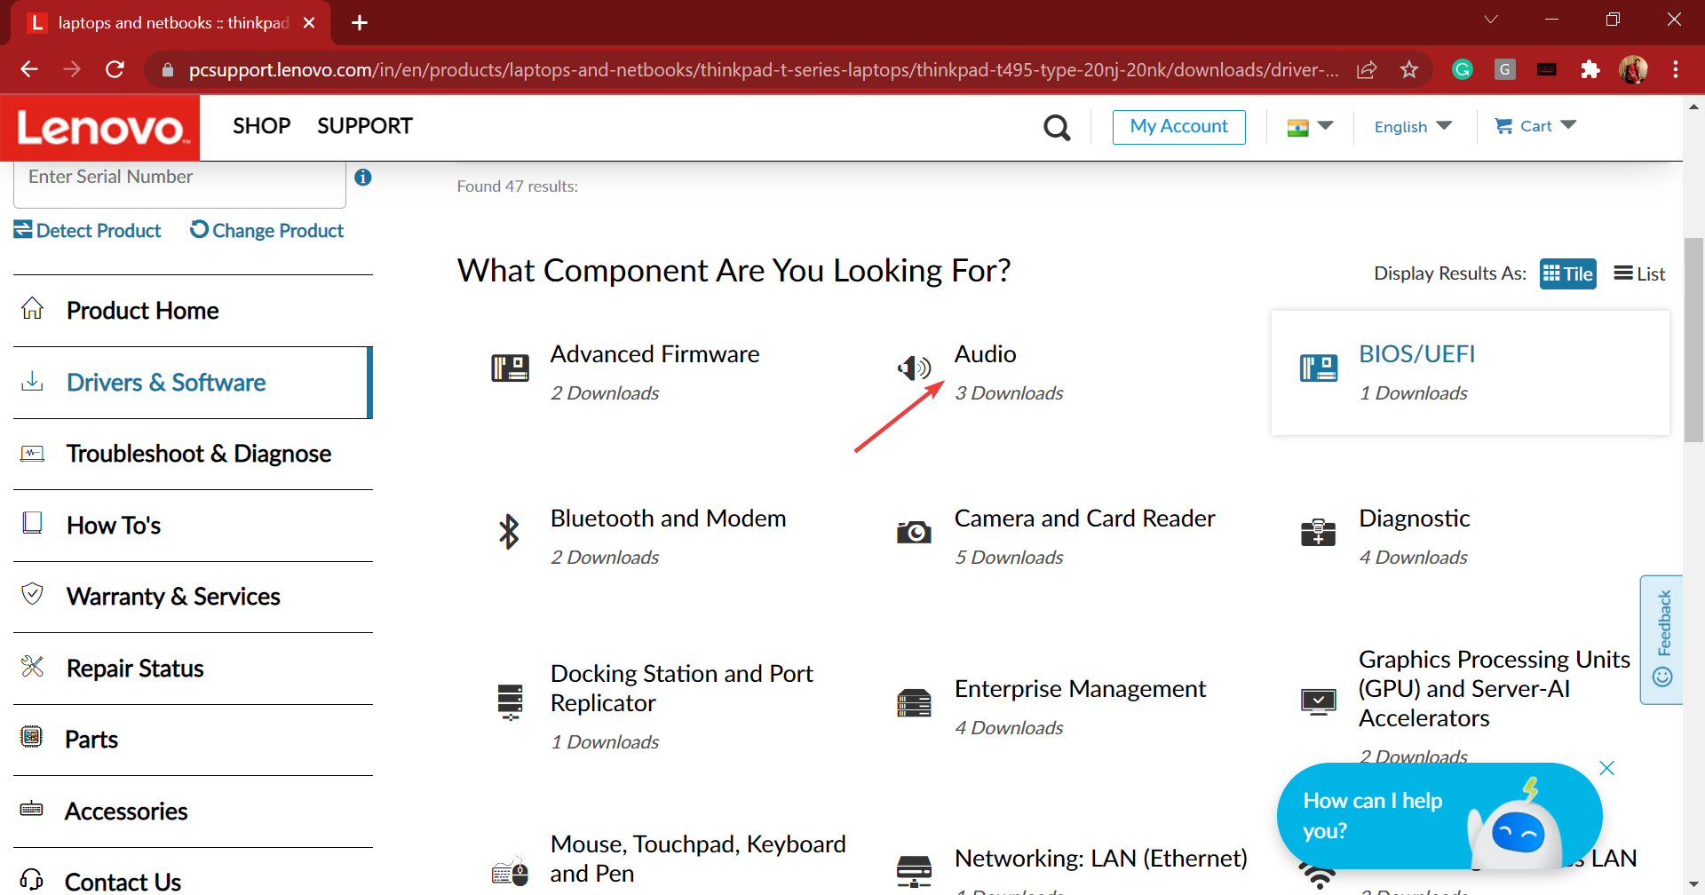Viewport: 1705px width, 895px height.
Task: Click the browser address bar
Action: (x=764, y=69)
